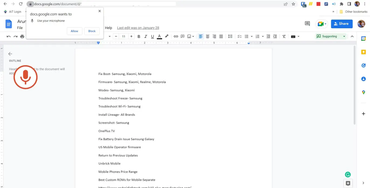370x188 pixels.
Task: Open Google Contacts side panel
Action: tap(363, 79)
